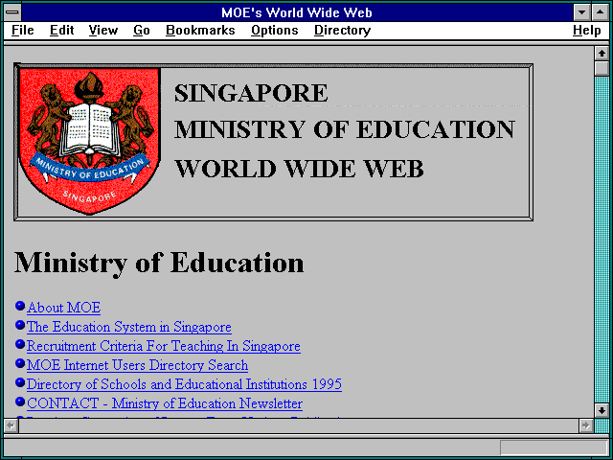Open the Help menu
Image resolution: width=613 pixels, height=460 pixels.
(x=586, y=30)
